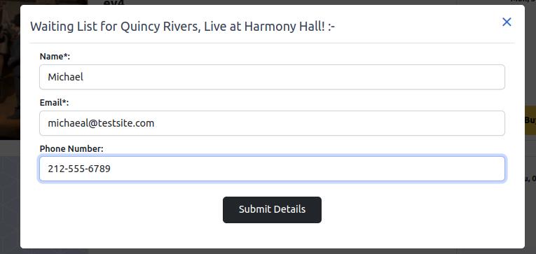Click the event photo behind the dialog
Viewport: 536px width, 254px height.
click(x=10, y=70)
